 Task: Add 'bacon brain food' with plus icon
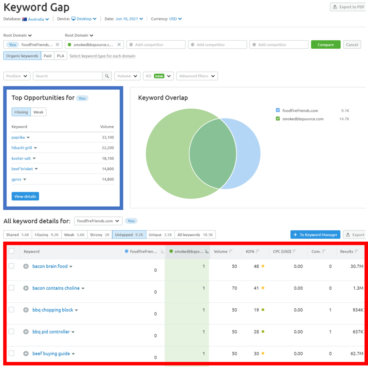[26, 266]
